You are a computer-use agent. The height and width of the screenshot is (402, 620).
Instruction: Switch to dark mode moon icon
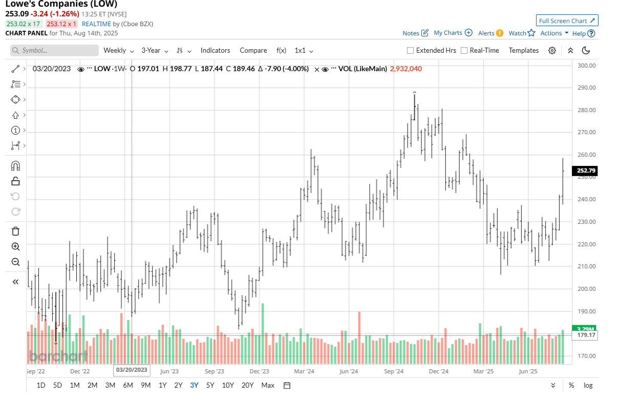pos(586,50)
